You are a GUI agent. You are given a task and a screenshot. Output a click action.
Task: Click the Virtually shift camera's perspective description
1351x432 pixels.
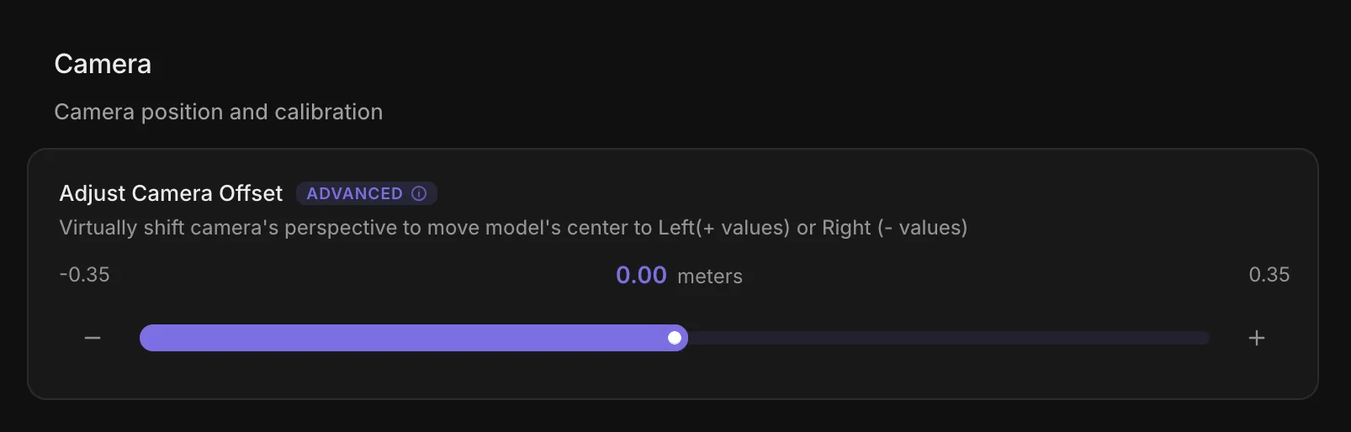513,228
